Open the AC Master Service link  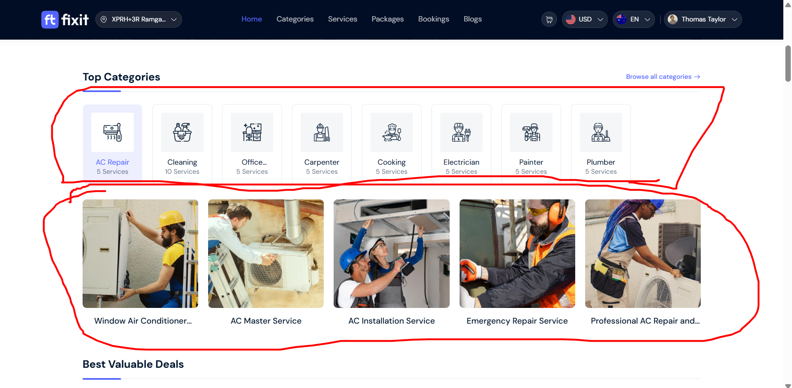266,321
